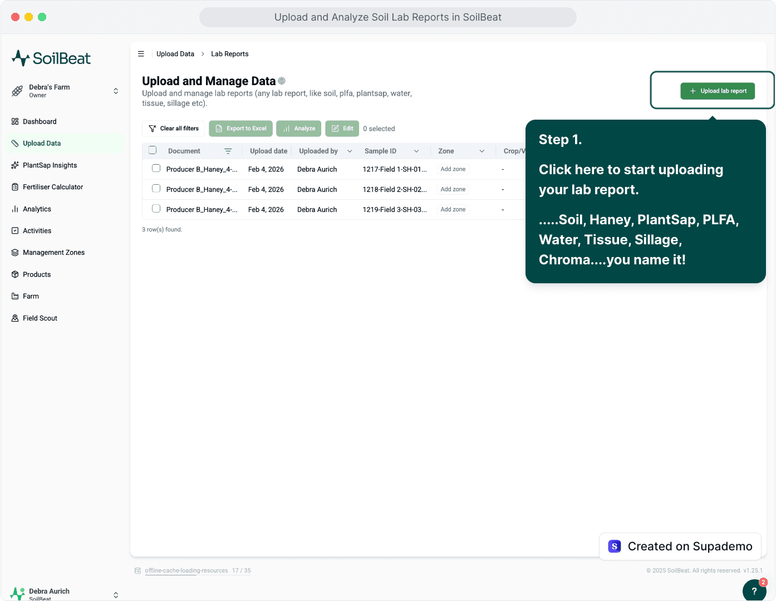Click the Debra Aurich avatar icon
Screen dimensions: 776x601
(x=17, y=594)
